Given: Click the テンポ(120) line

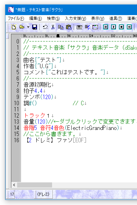Looking at the screenshot, I should click(40, 97).
